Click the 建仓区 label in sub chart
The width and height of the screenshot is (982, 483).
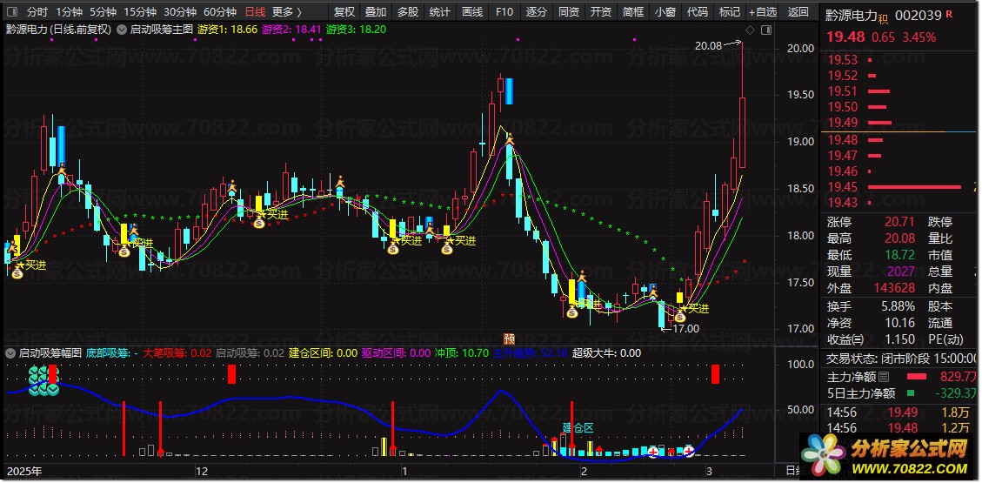point(577,428)
